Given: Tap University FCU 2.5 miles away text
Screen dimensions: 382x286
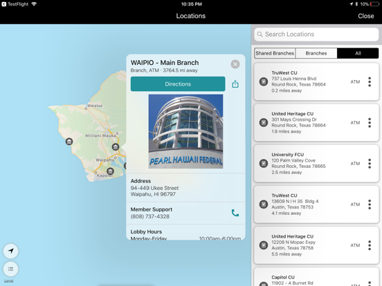Looking at the screenshot, I should pos(286,172).
